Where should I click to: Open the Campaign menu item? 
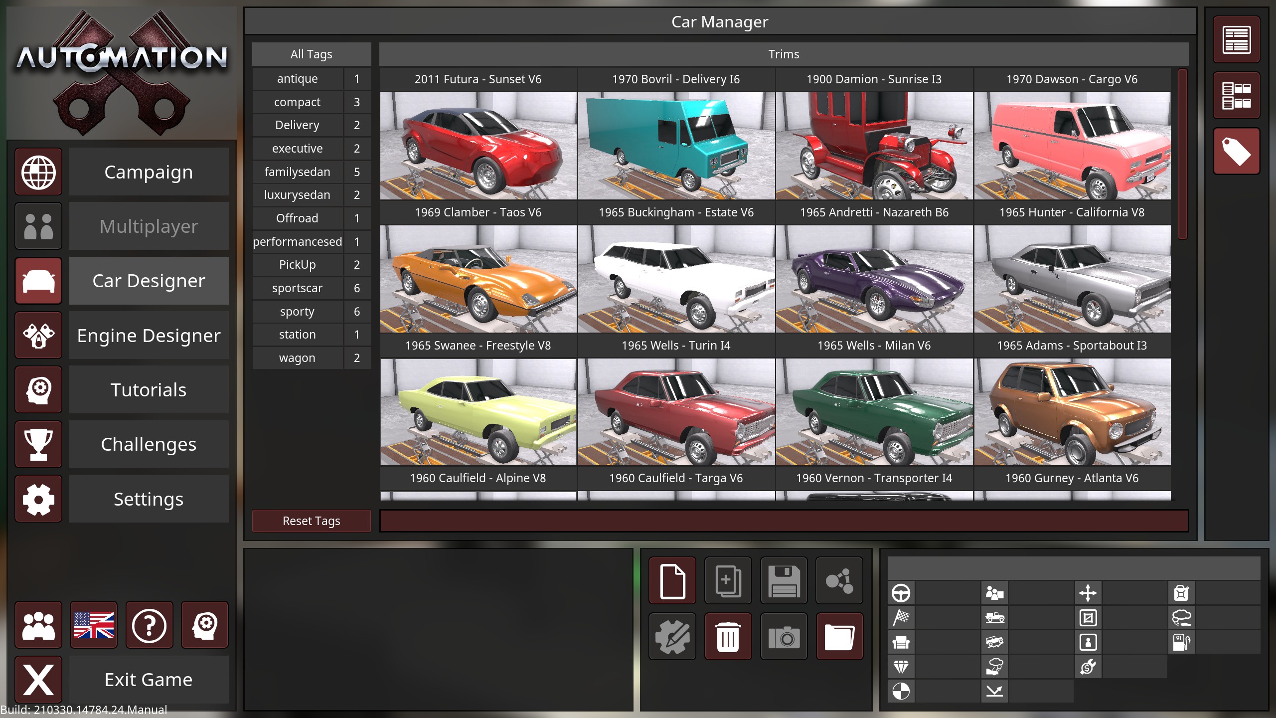149,172
